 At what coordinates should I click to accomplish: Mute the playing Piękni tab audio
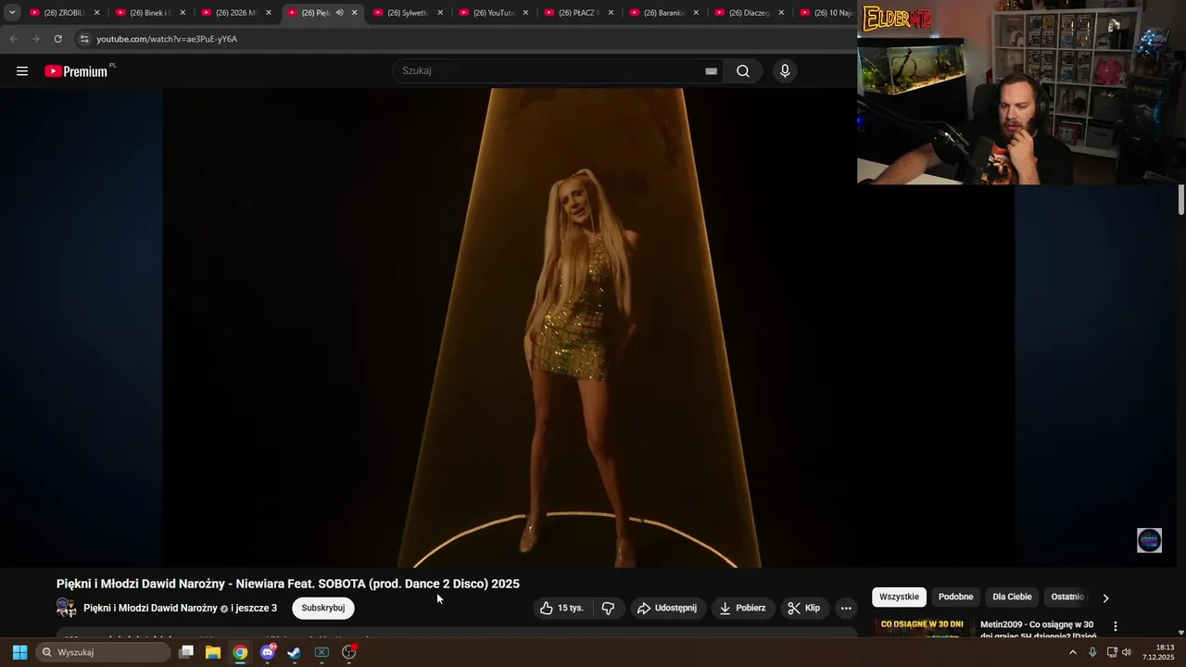coord(339,13)
